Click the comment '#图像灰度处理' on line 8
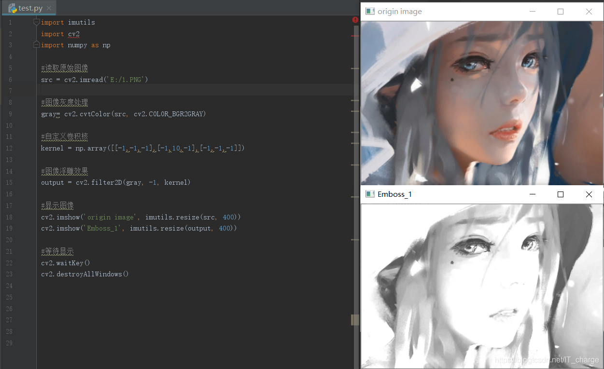This screenshot has width=604, height=369. click(x=65, y=102)
